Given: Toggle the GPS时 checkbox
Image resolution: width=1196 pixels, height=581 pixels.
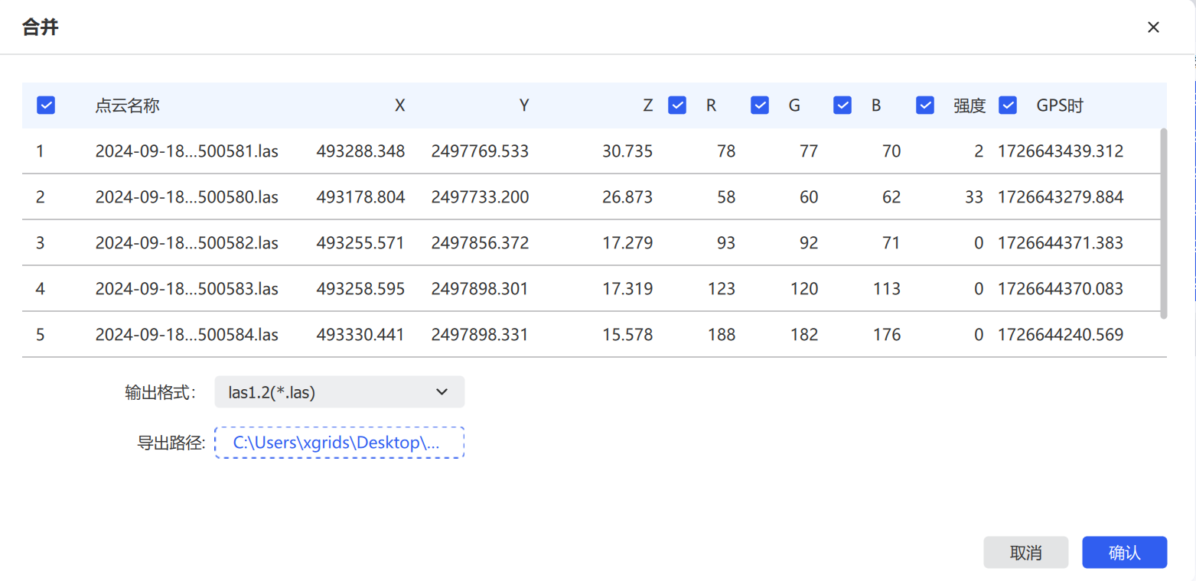Looking at the screenshot, I should click(x=1008, y=105).
